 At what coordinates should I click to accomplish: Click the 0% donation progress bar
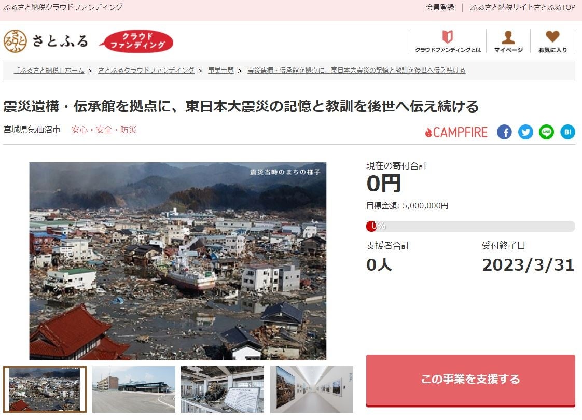pos(470,226)
